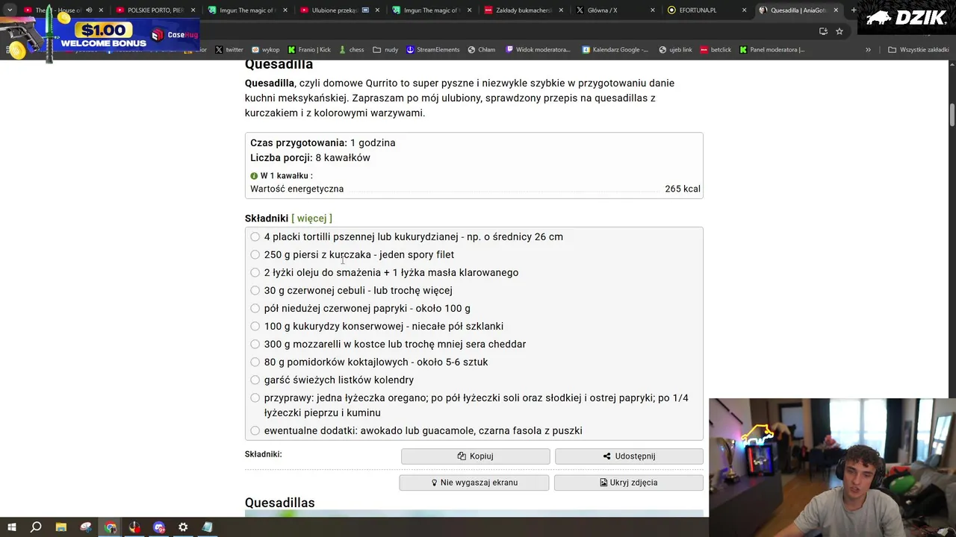Screen dimensions: 956x537
Task: Open the chess bookmark
Action: [x=351, y=50]
